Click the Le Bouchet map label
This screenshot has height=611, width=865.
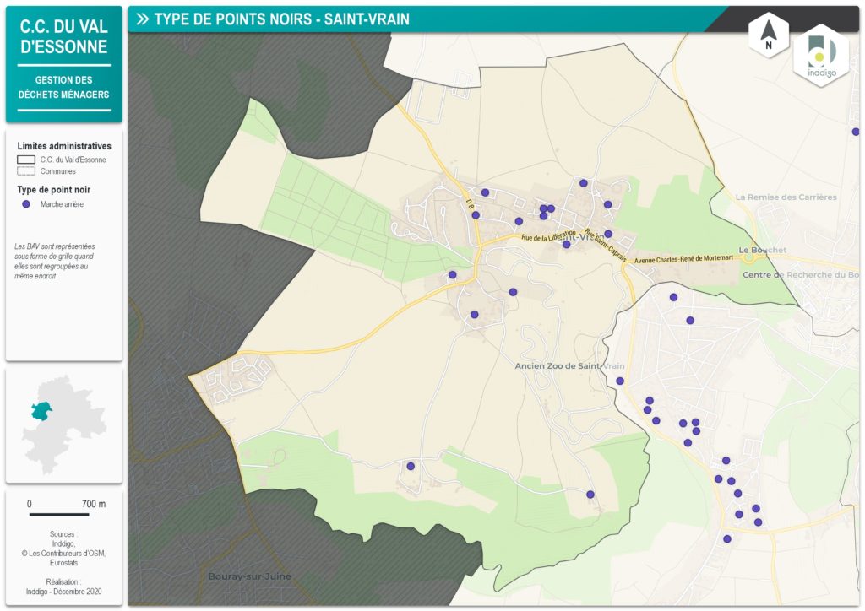coord(762,250)
